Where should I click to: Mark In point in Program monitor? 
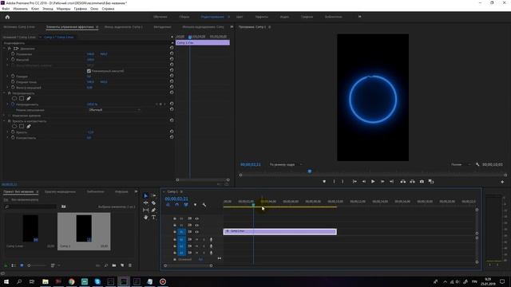(x=334, y=182)
